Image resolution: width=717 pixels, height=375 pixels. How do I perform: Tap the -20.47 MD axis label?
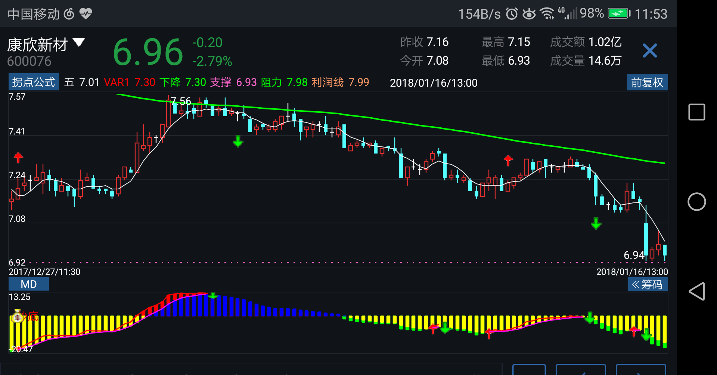click(21, 349)
